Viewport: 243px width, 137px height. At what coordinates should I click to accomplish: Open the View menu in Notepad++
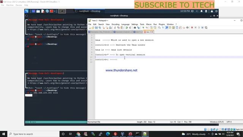[108, 24]
